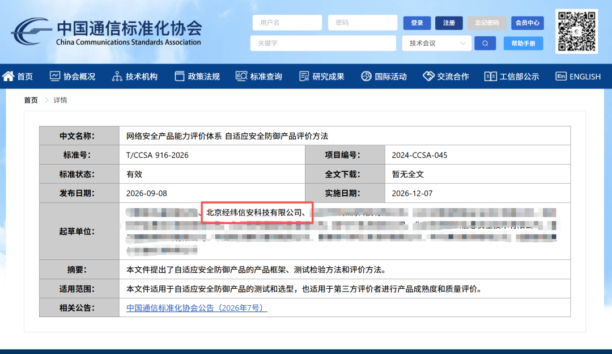612x354 pixels.
Task: Open the 工信部公示 menu item
Action: point(512,77)
